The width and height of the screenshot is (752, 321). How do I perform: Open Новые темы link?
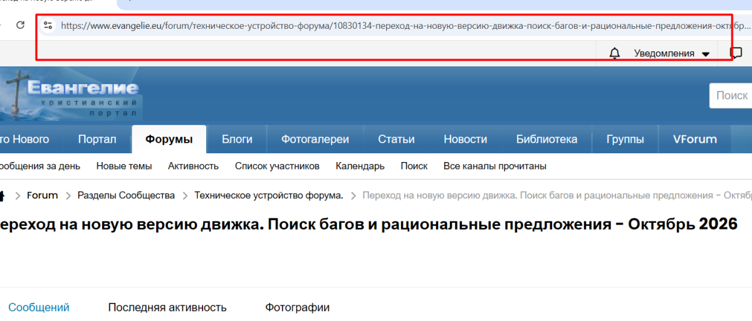coord(124,166)
